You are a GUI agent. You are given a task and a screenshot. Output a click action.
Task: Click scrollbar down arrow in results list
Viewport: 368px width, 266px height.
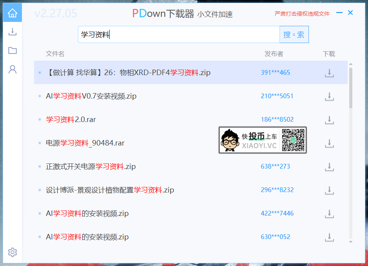[x=351, y=242]
